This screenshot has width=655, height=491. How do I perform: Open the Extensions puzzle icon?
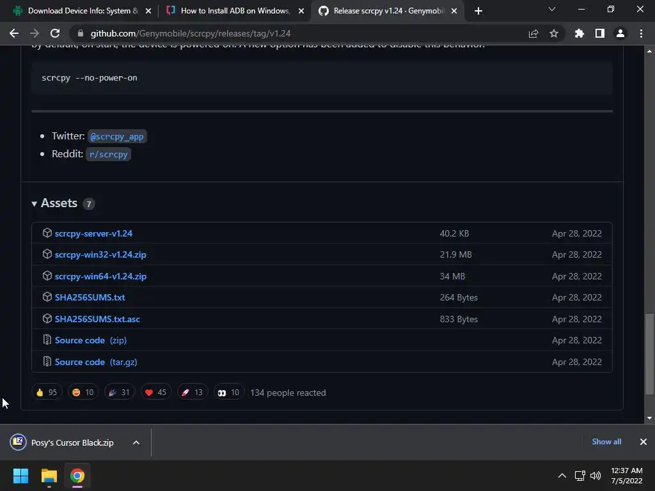(x=579, y=33)
